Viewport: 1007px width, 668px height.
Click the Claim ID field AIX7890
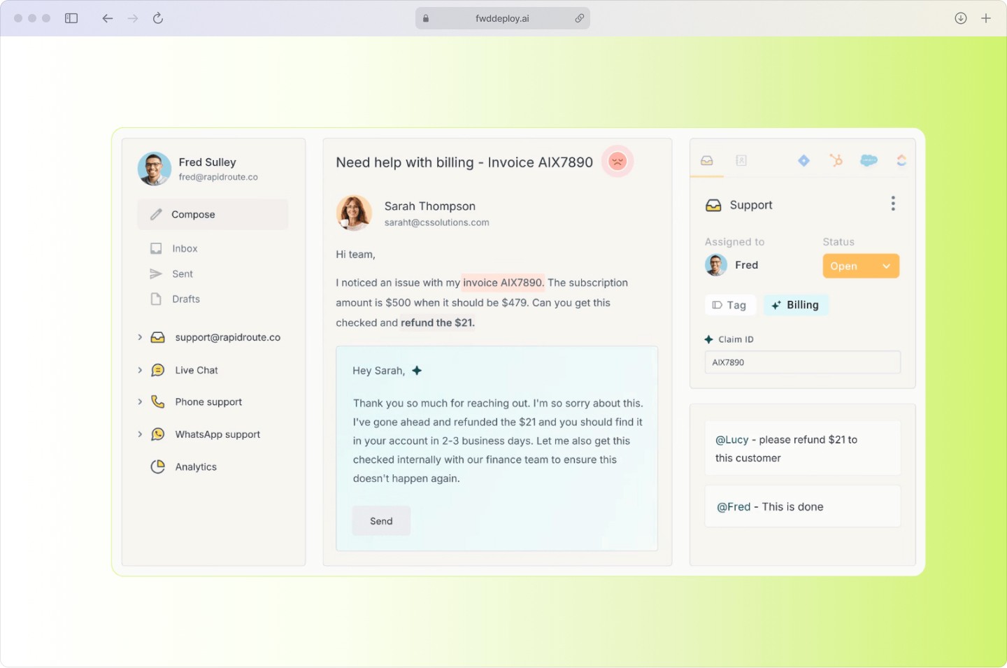tap(802, 362)
